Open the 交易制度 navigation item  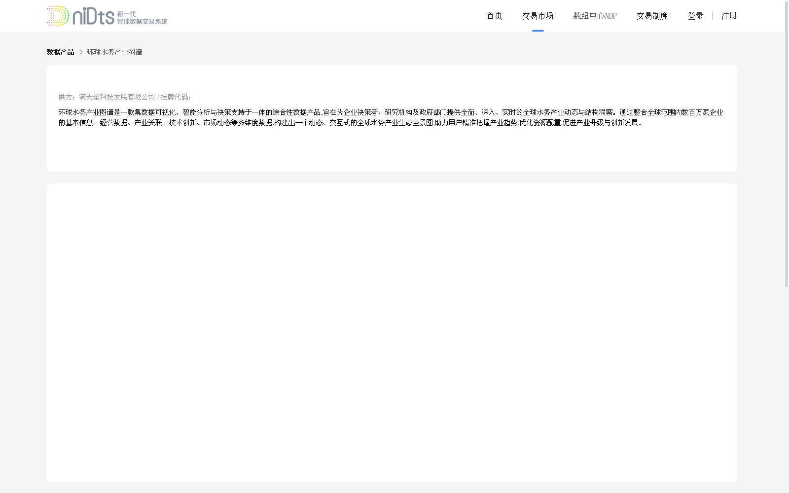click(652, 16)
